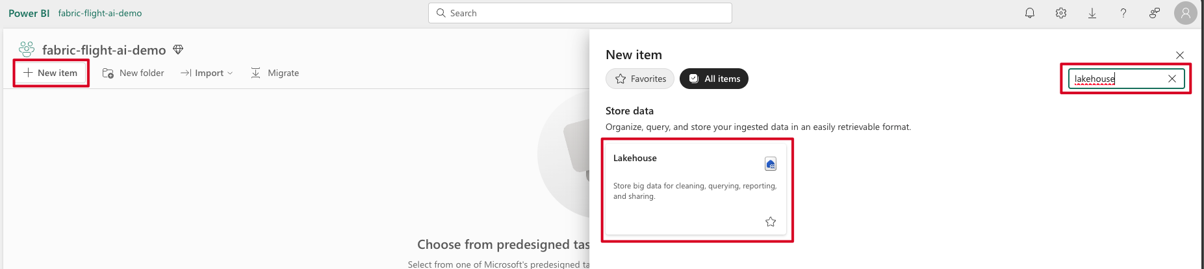
Task: Click the feedback people icon in header
Action: (x=1155, y=13)
